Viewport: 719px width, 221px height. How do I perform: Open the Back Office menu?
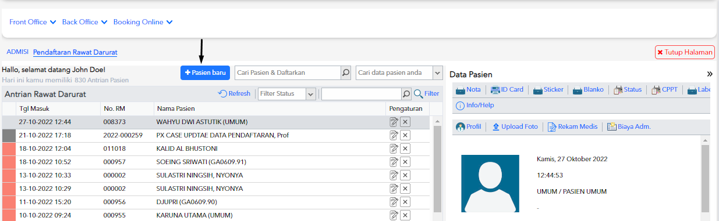[85, 22]
